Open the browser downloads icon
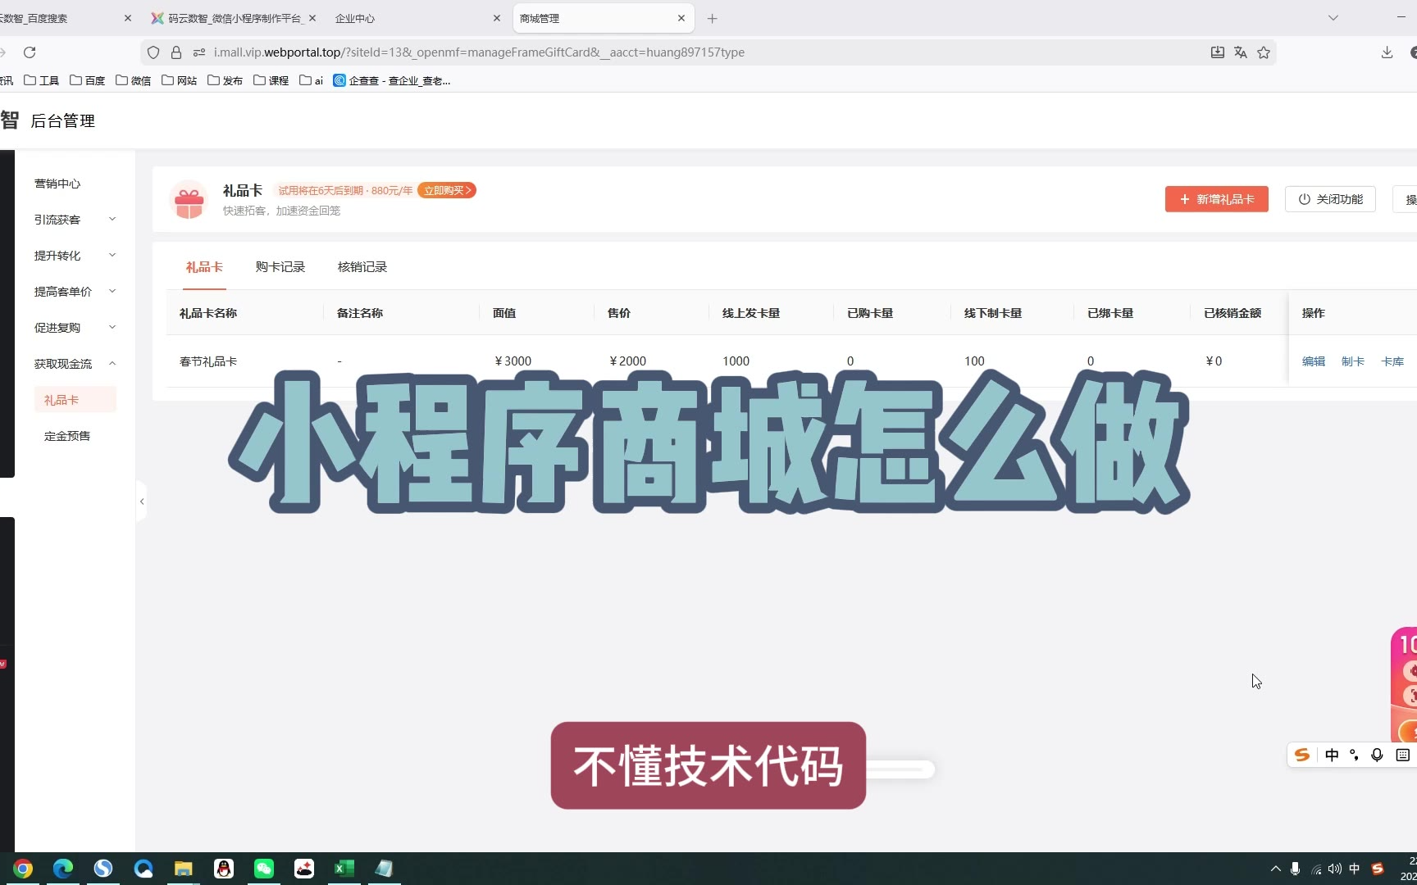Viewport: 1417px width, 885px height. pos(1387,52)
